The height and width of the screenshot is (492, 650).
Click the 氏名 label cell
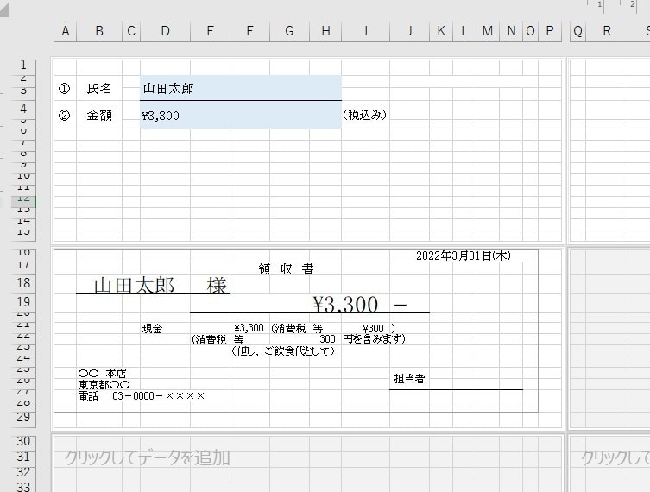99,89
